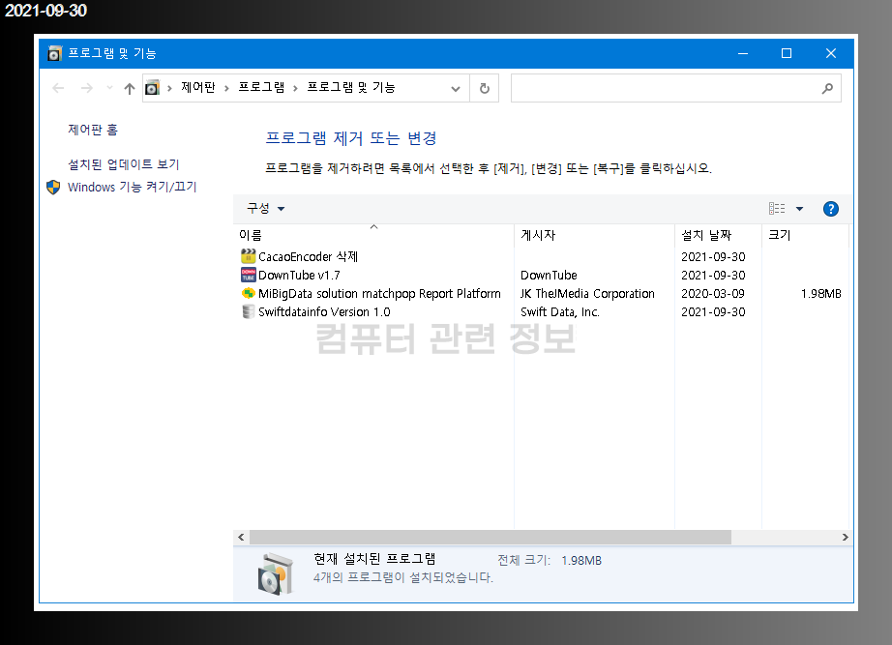Select the DownTube v1.7 entry

coord(299,276)
